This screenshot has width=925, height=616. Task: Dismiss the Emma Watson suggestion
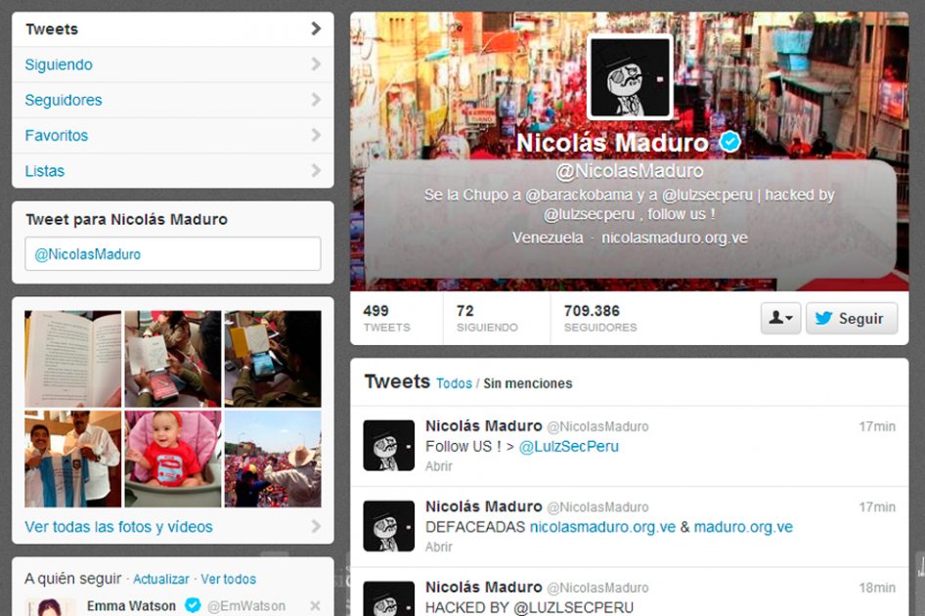click(315, 605)
